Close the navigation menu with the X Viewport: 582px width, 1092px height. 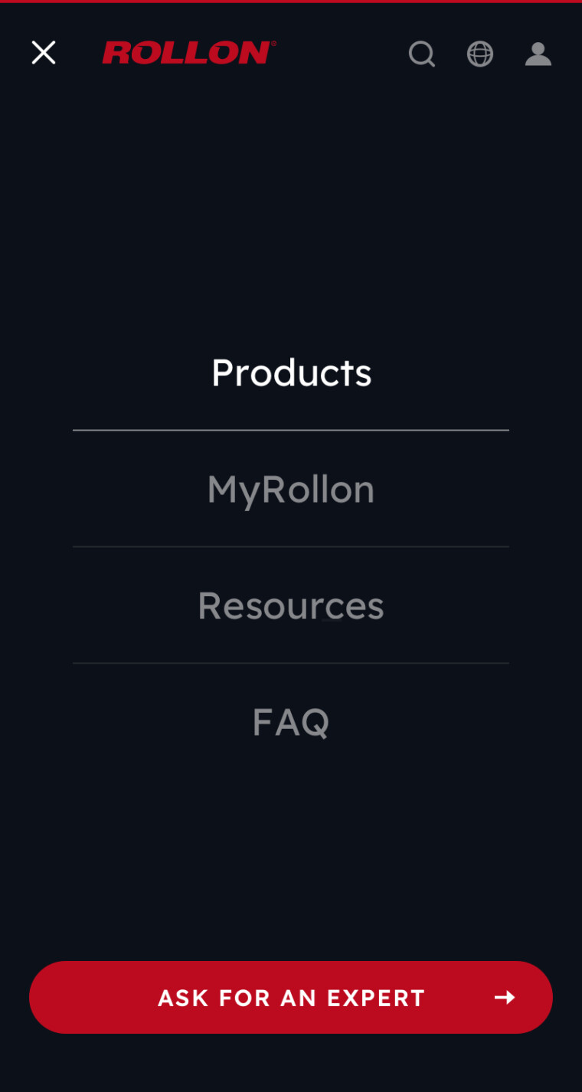point(44,53)
